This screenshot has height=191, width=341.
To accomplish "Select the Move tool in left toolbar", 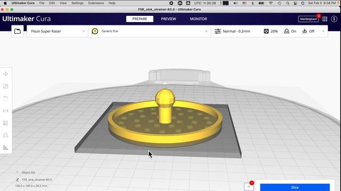I will click(x=6, y=74).
